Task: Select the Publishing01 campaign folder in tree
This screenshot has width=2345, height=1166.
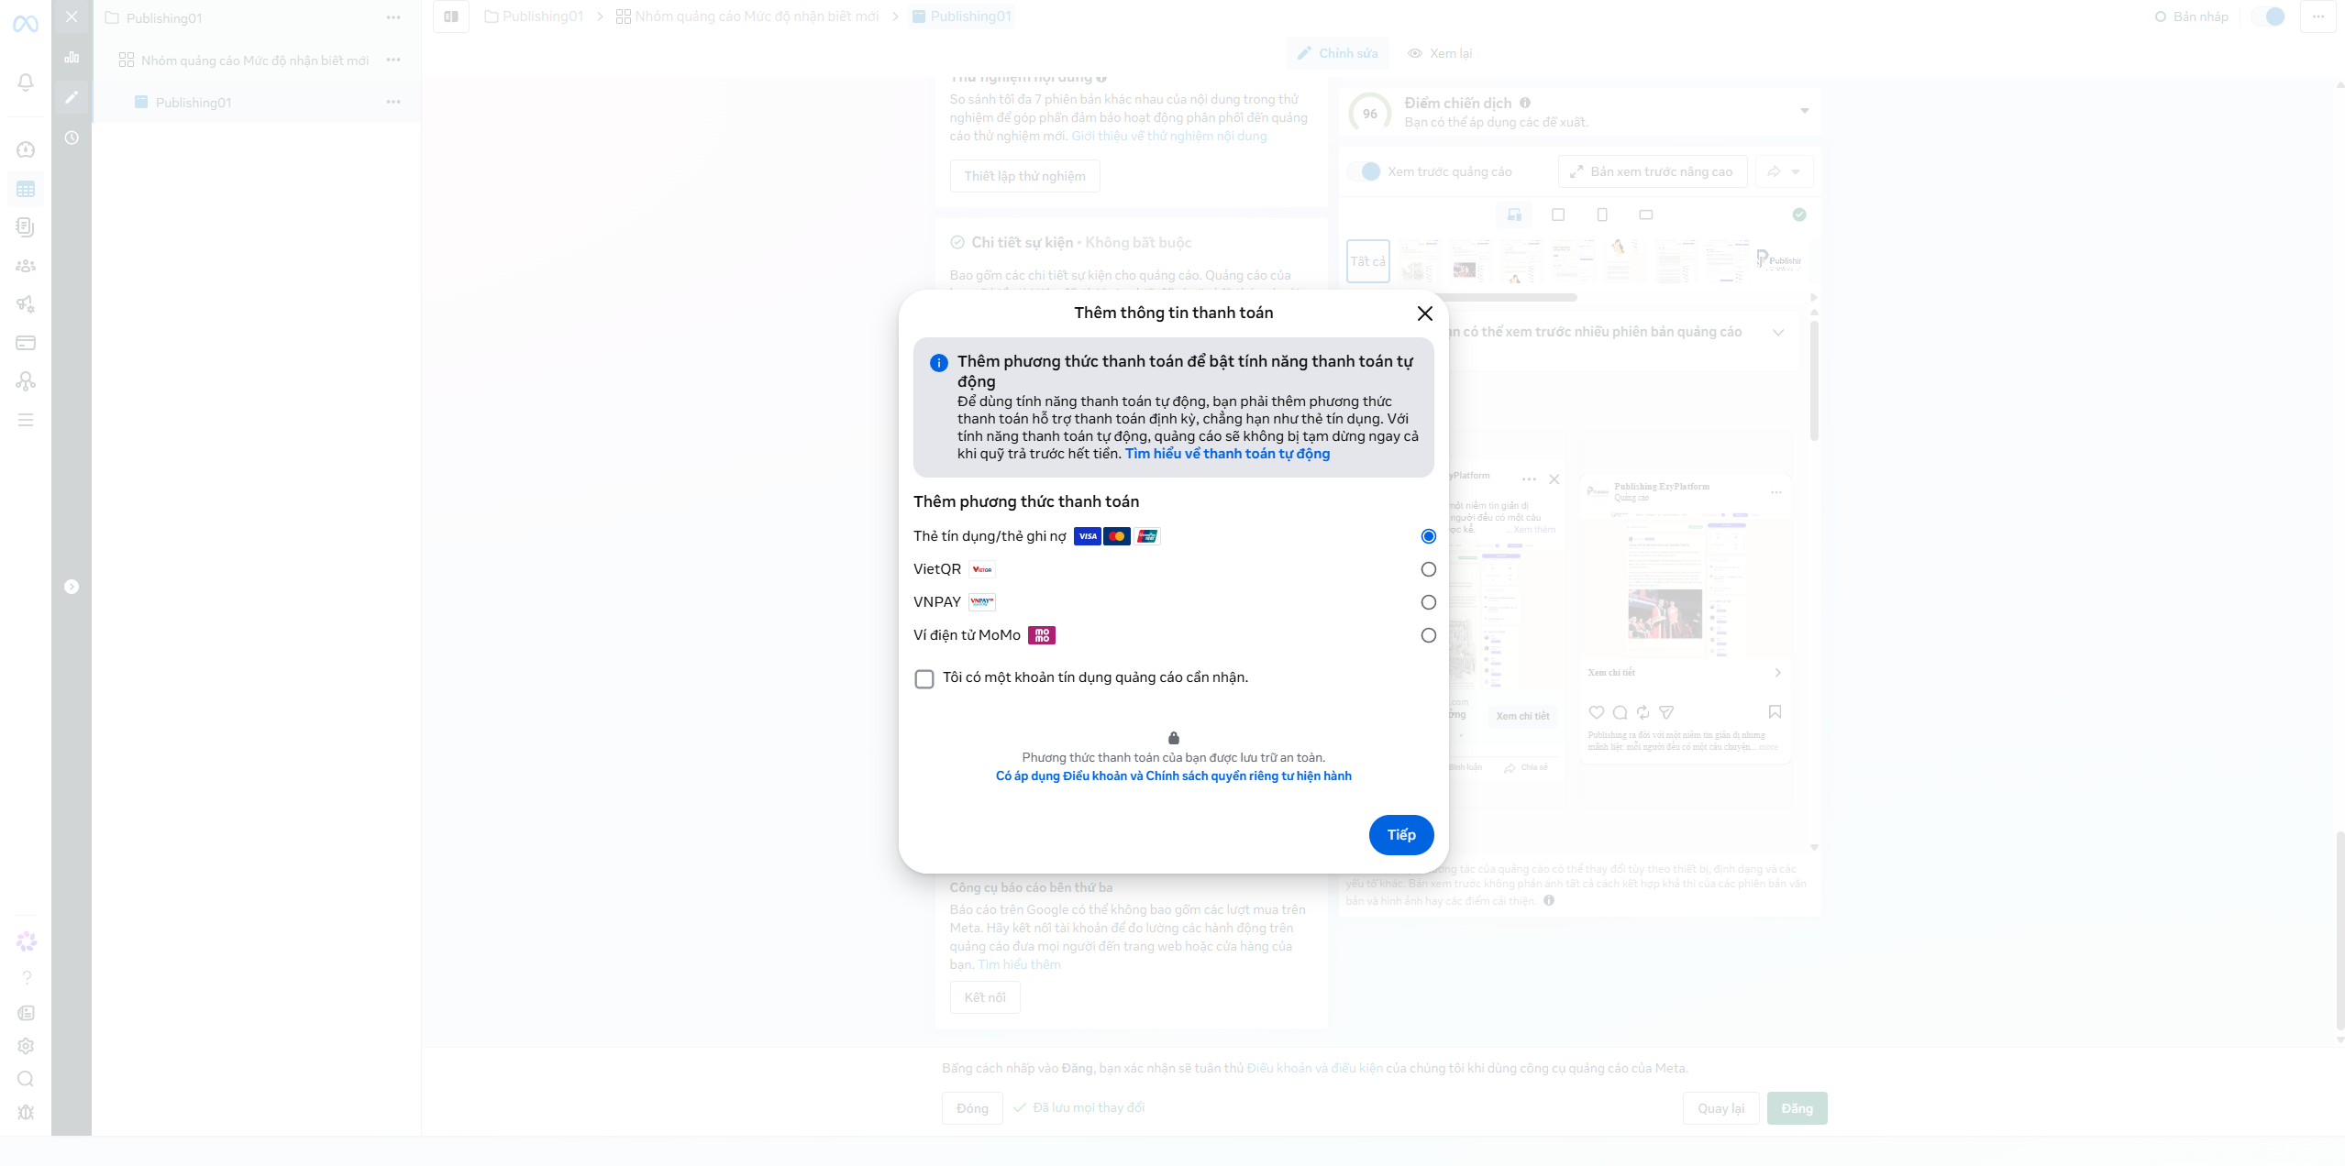Action: point(154,17)
